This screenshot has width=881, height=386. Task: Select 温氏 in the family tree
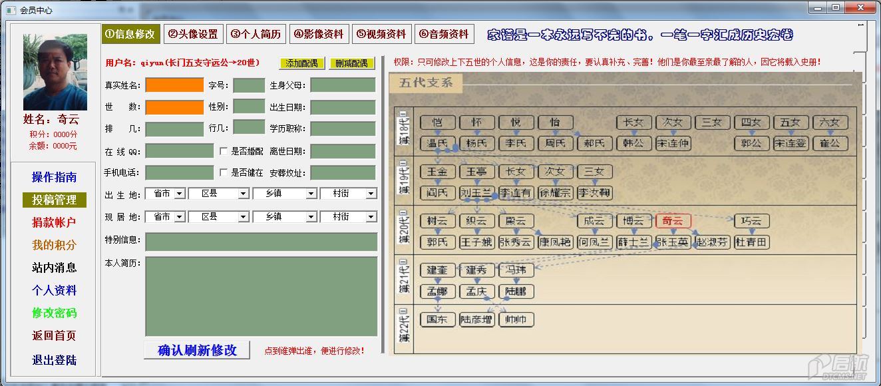(x=438, y=143)
